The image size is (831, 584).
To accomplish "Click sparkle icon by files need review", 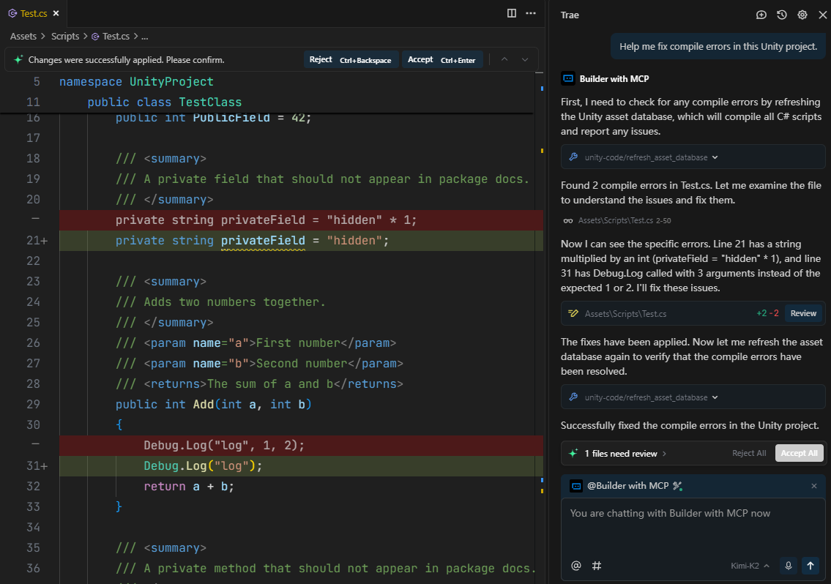I will [x=573, y=453].
